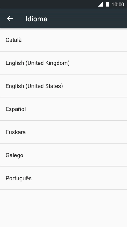The width and height of the screenshot is (127, 227).
Task: Go back from the Idioma screen
Action: 10,19
